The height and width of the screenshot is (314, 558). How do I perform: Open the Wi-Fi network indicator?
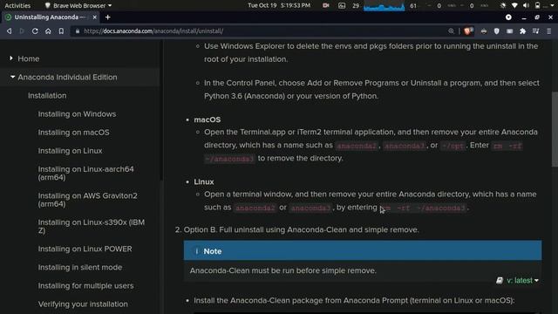514,6
